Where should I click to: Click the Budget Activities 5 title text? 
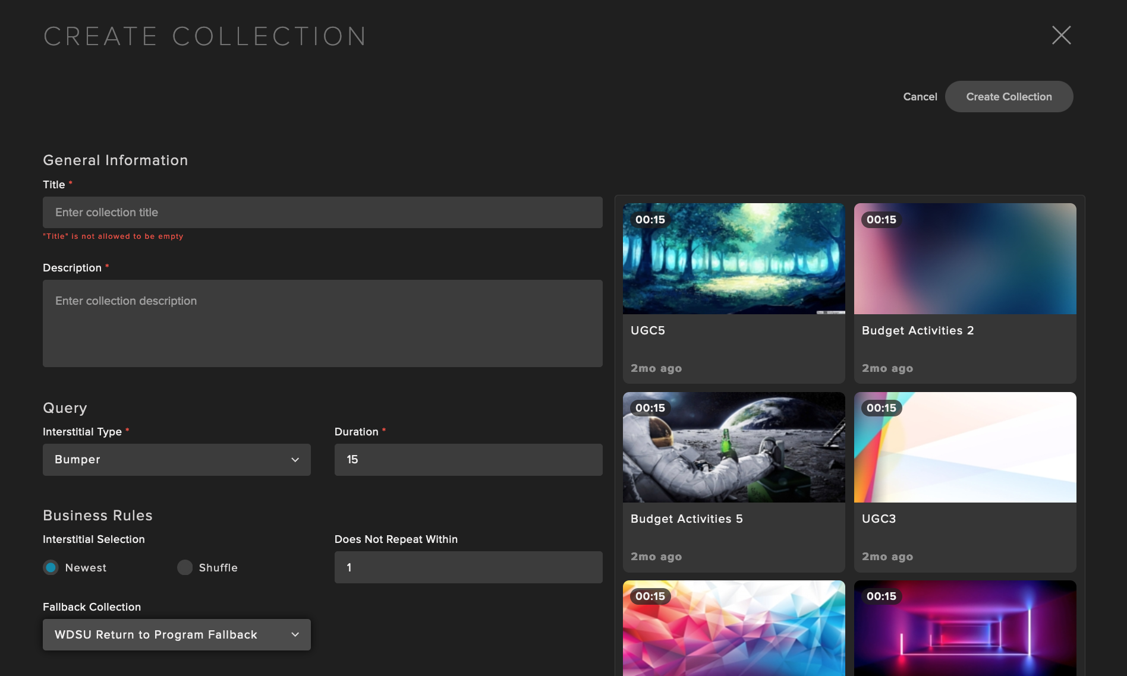click(x=687, y=519)
